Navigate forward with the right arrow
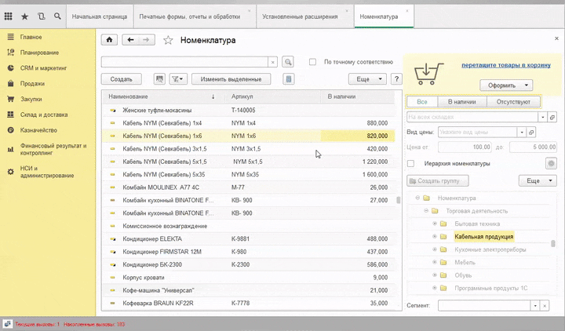Image resolution: width=565 pixels, height=331 pixels. pyautogui.click(x=146, y=40)
